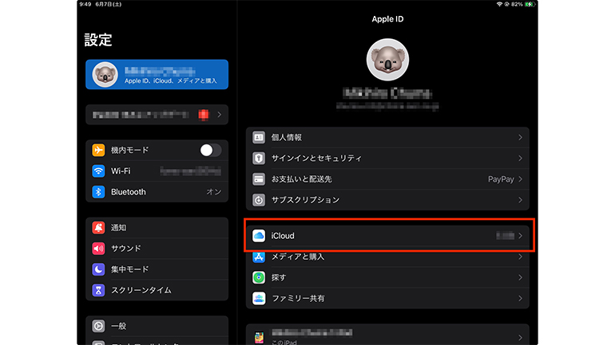The height and width of the screenshot is (345, 615).
Task: Tap the サインインとセキュリティ shield icon
Action: 259,158
